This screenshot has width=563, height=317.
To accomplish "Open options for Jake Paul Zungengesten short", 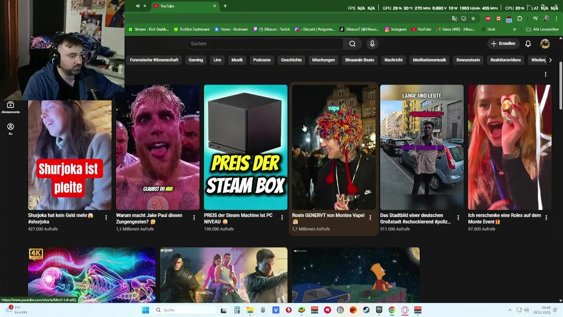I will click(x=194, y=217).
